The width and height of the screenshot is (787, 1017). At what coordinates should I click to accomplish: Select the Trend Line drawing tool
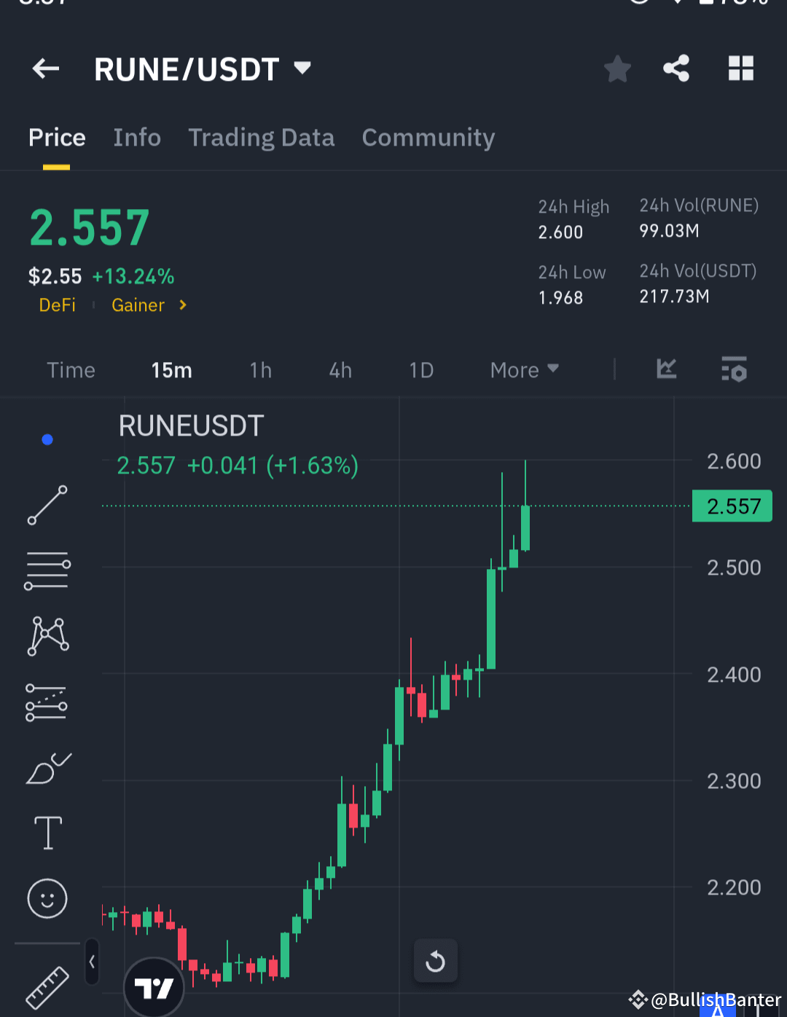47,505
